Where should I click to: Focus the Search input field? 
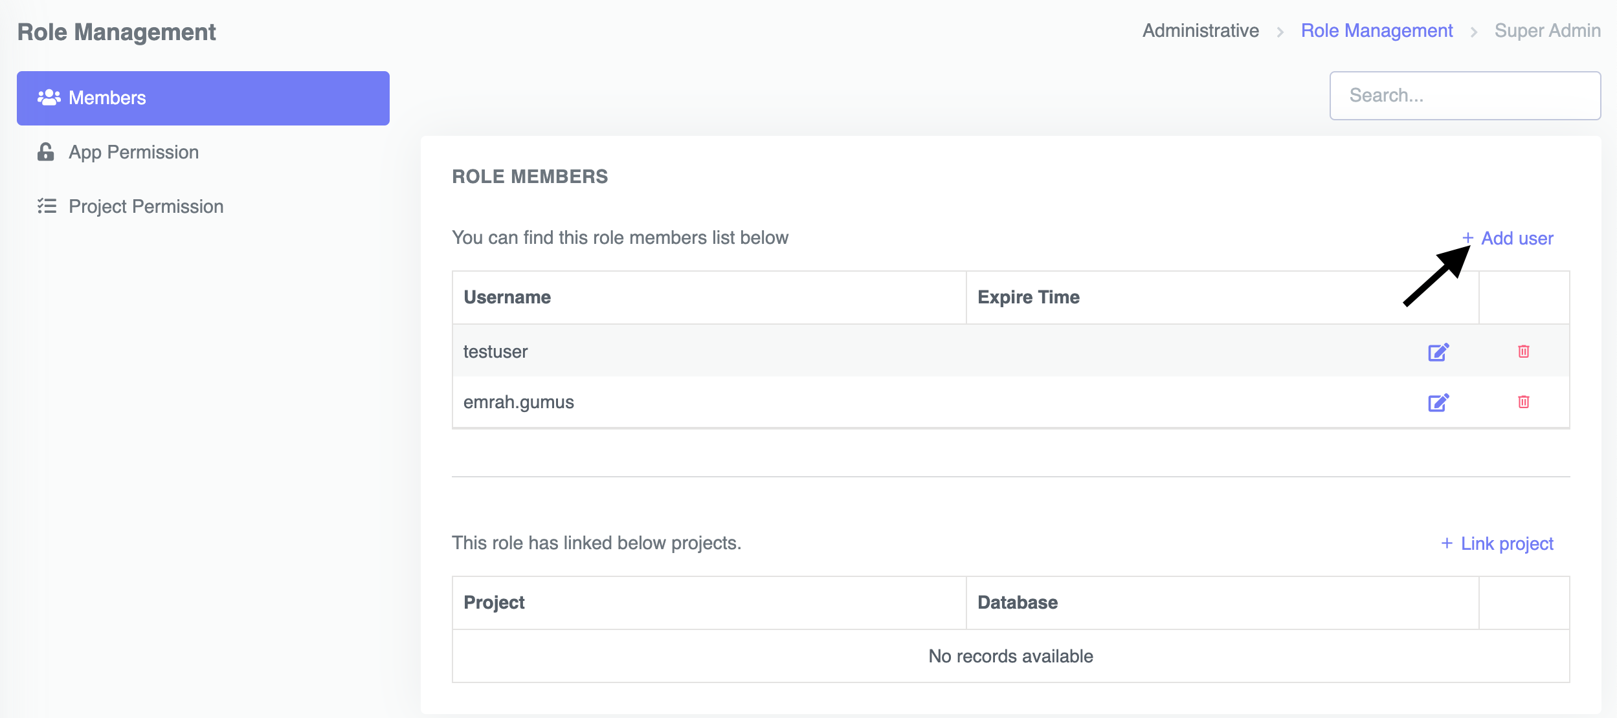[x=1464, y=96]
